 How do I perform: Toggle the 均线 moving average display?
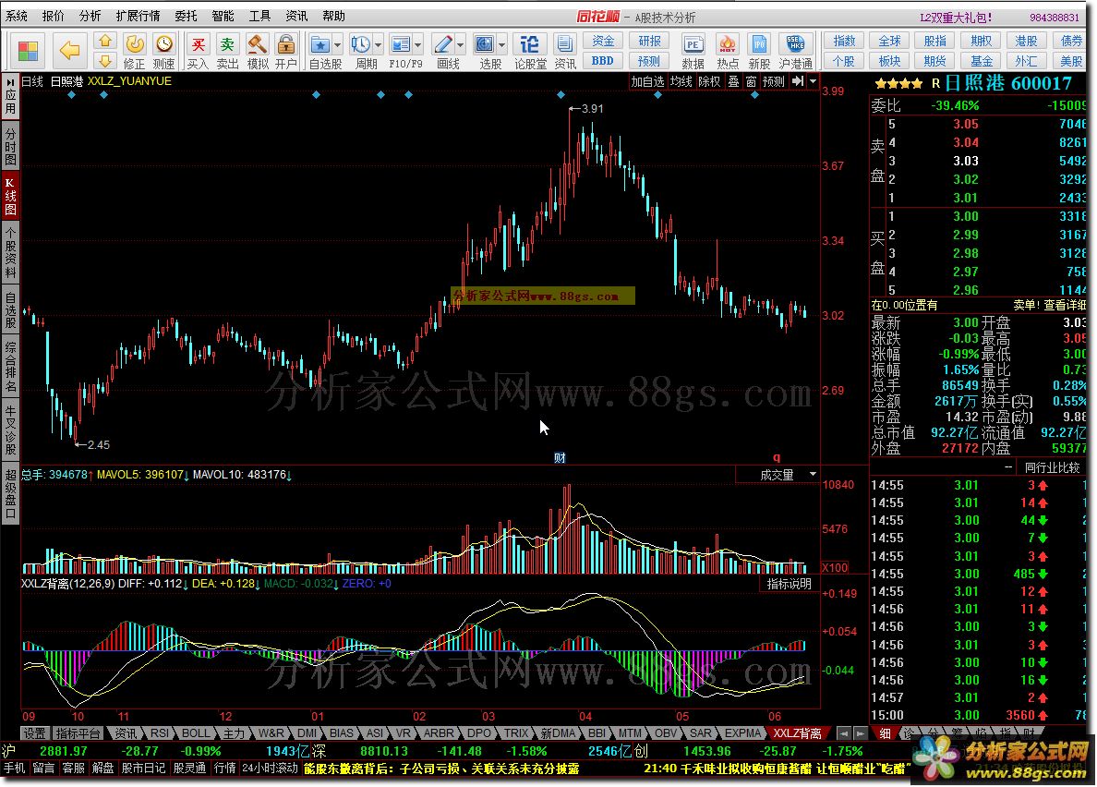coord(681,82)
